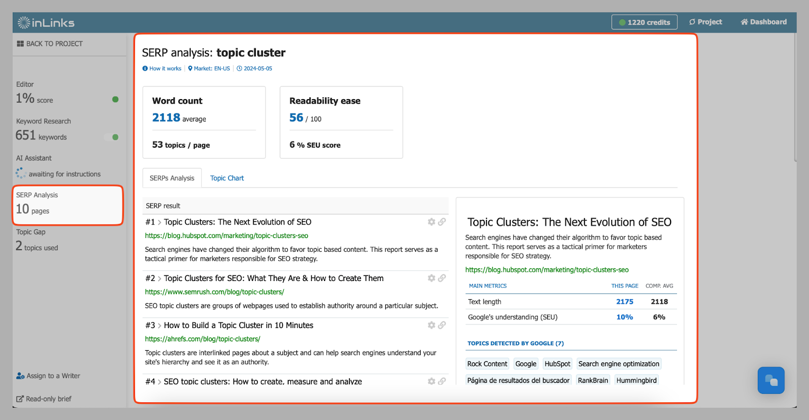Image resolution: width=809 pixels, height=420 pixels.
Task: Click the grid icon beside BACK TO PROJECT
Action: pyautogui.click(x=20, y=43)
